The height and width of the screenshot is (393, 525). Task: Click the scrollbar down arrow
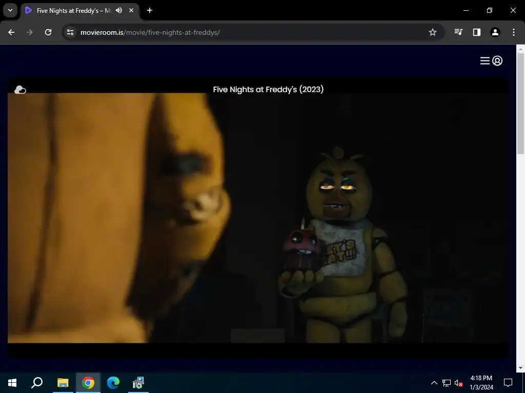click(x=521, y=368)
